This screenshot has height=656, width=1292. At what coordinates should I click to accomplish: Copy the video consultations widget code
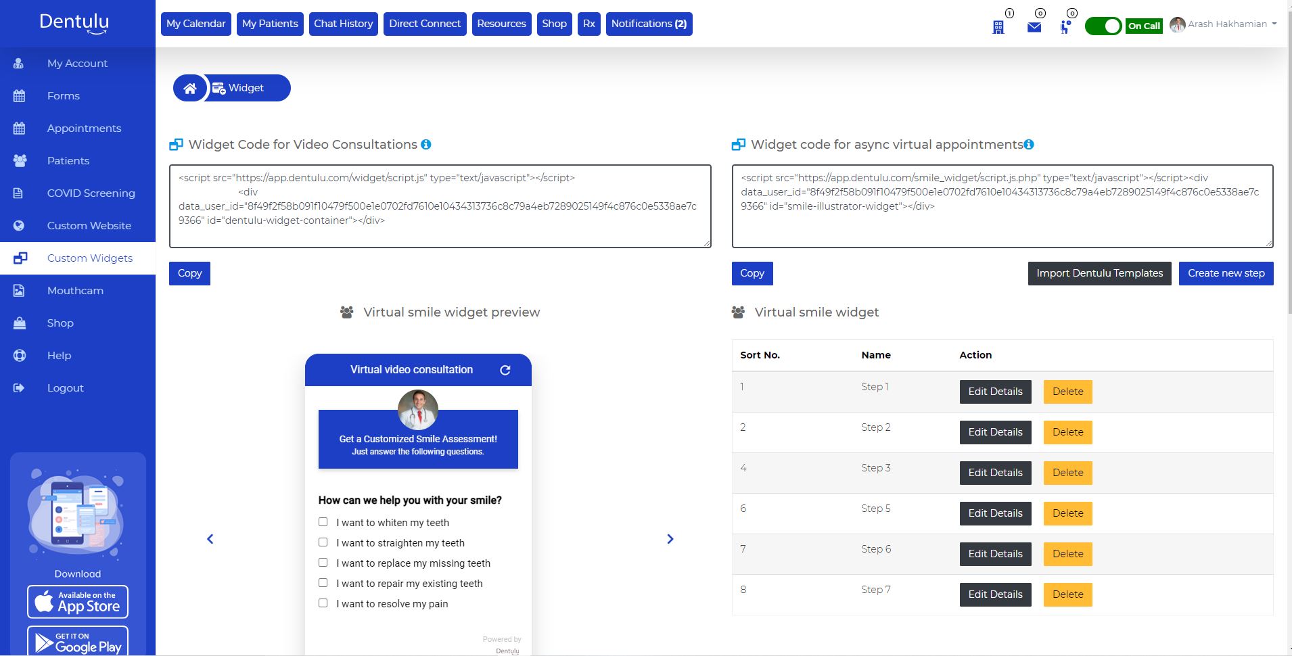pos(189,273)
